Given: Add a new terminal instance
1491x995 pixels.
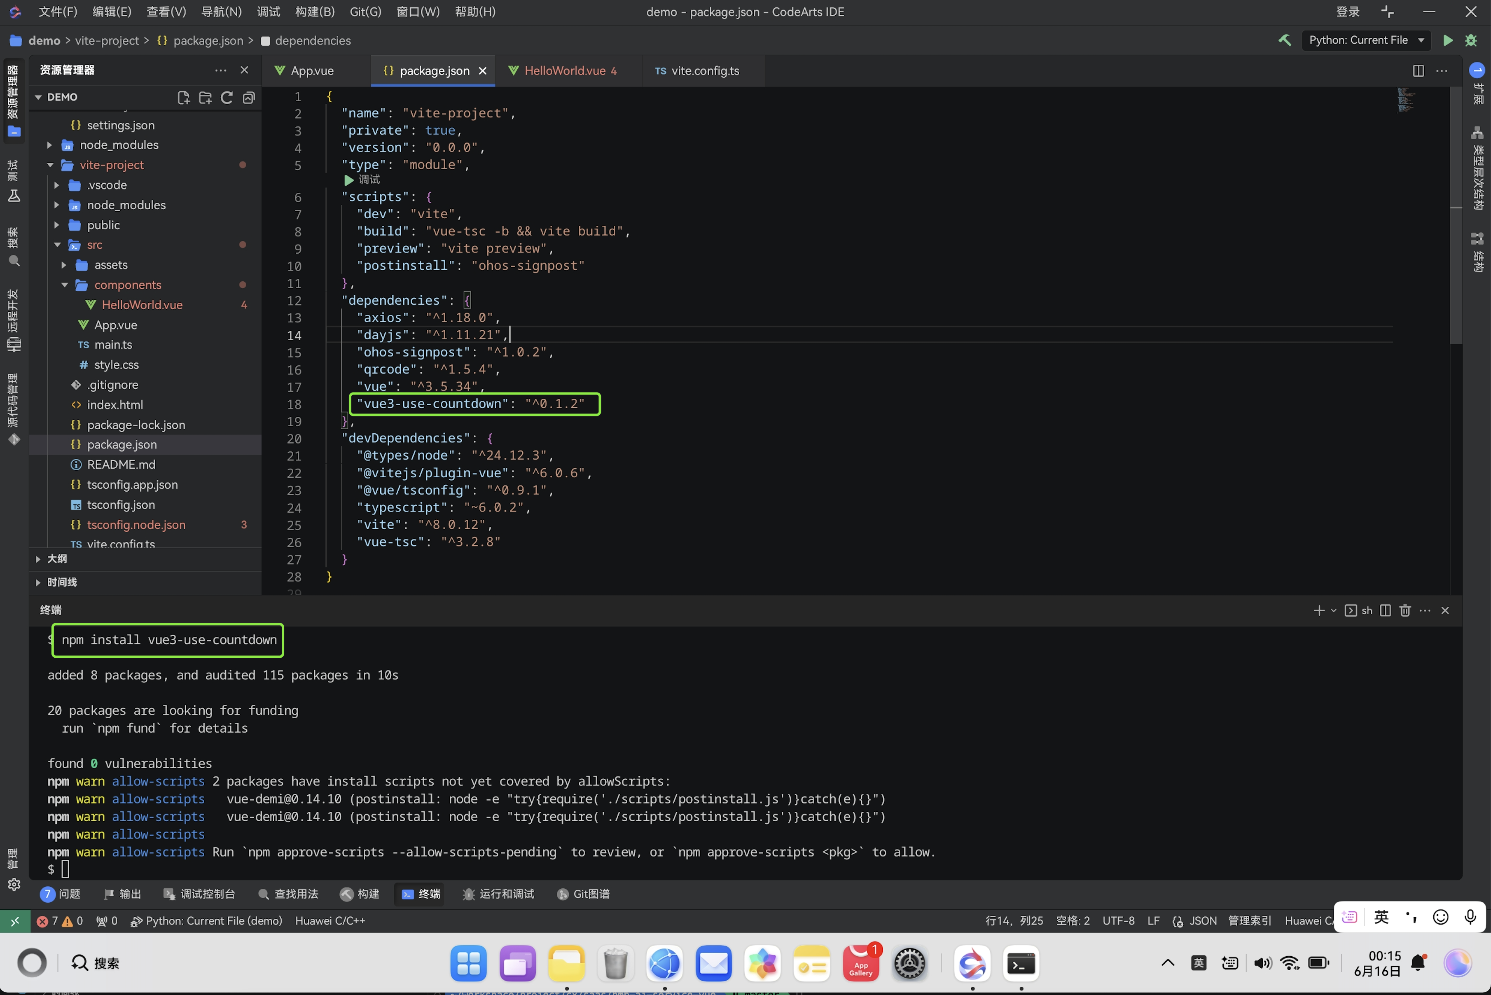Looking at the screenshot, I should pyautogui.click(x=1318, y=610).
